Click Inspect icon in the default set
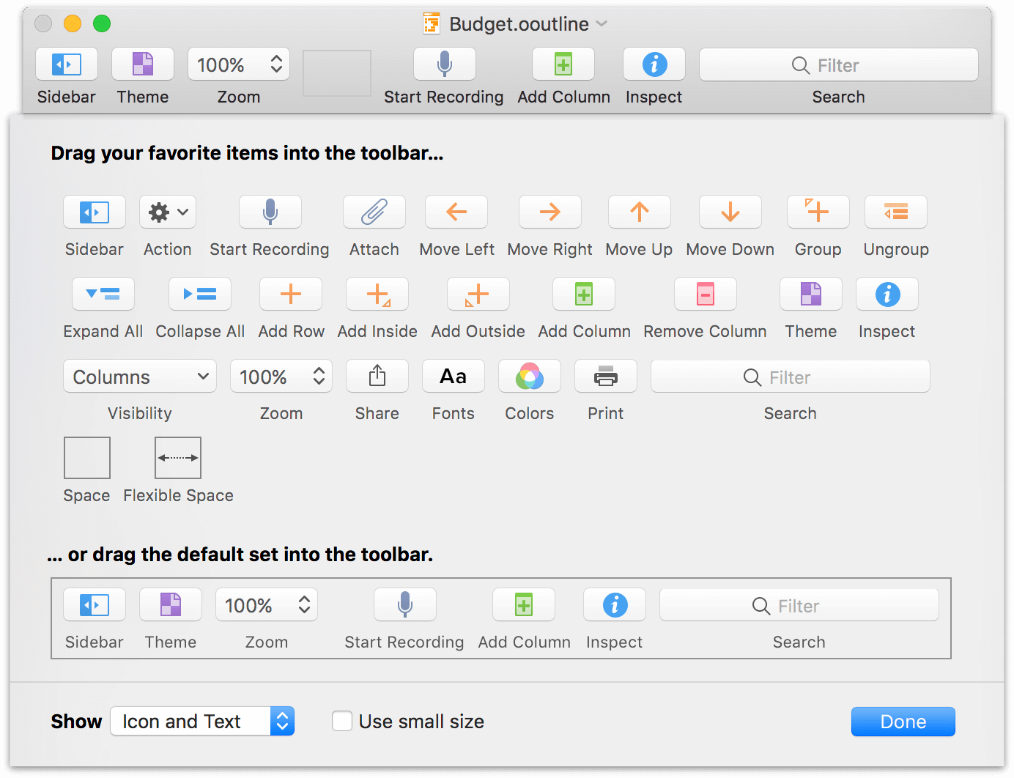Viewport: 1014px width, 778px height. coord(615,605)
